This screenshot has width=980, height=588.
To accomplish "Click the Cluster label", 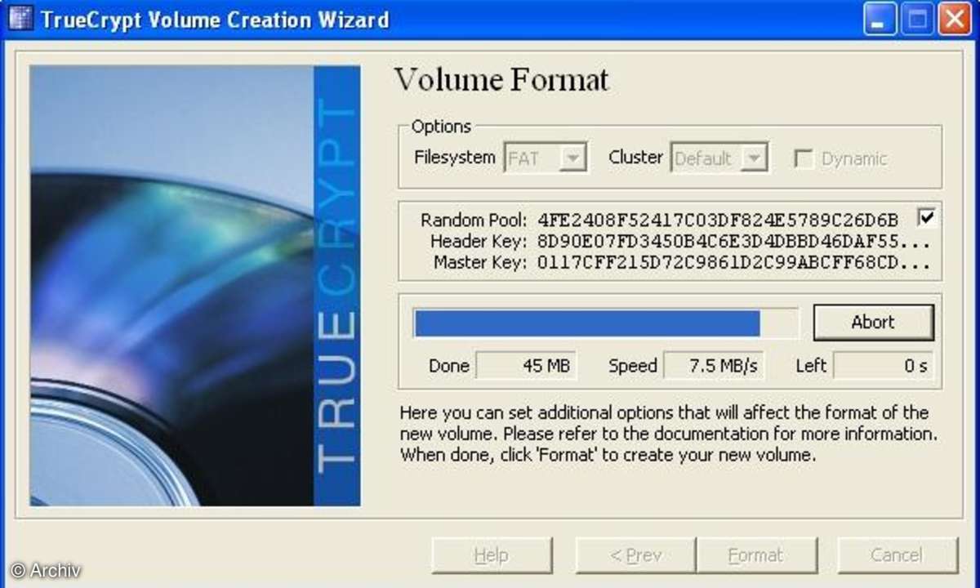I will coord(636,157).
